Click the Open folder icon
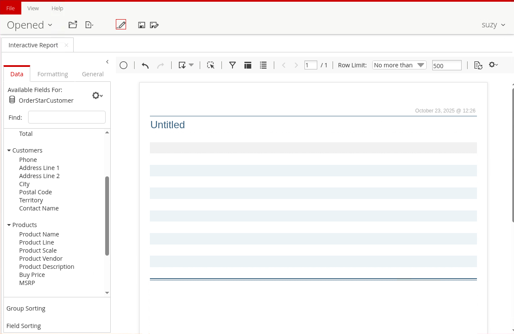The height and width of the screenshot is (334, 514). click(73, 25)
